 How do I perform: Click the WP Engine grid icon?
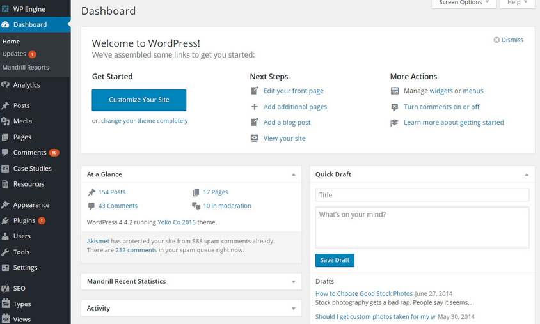[x=5, y=9]
